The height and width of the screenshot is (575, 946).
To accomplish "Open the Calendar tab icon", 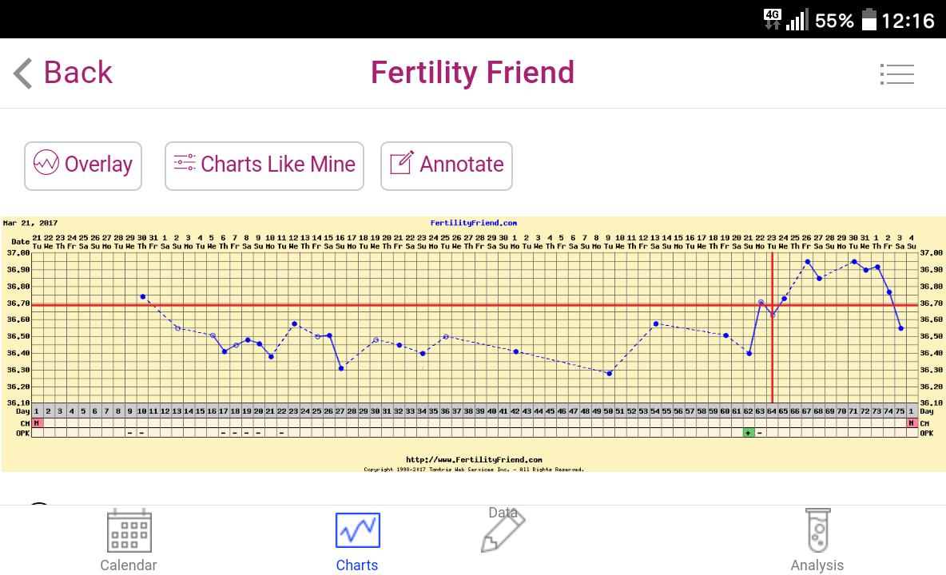I will pos(129,530).
